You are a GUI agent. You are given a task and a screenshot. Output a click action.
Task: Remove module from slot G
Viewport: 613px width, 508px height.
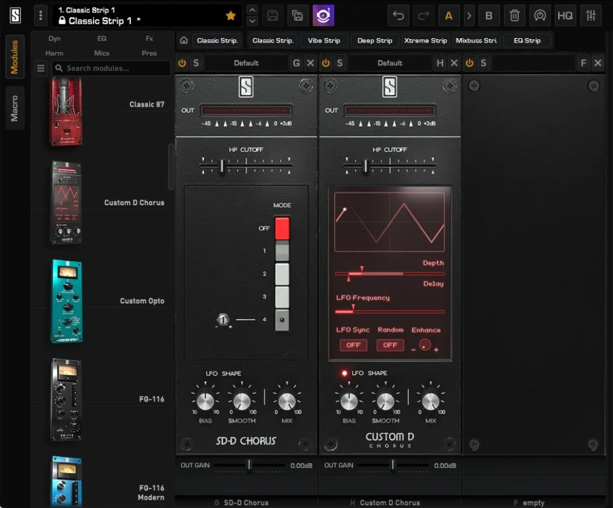pos(310,63)
